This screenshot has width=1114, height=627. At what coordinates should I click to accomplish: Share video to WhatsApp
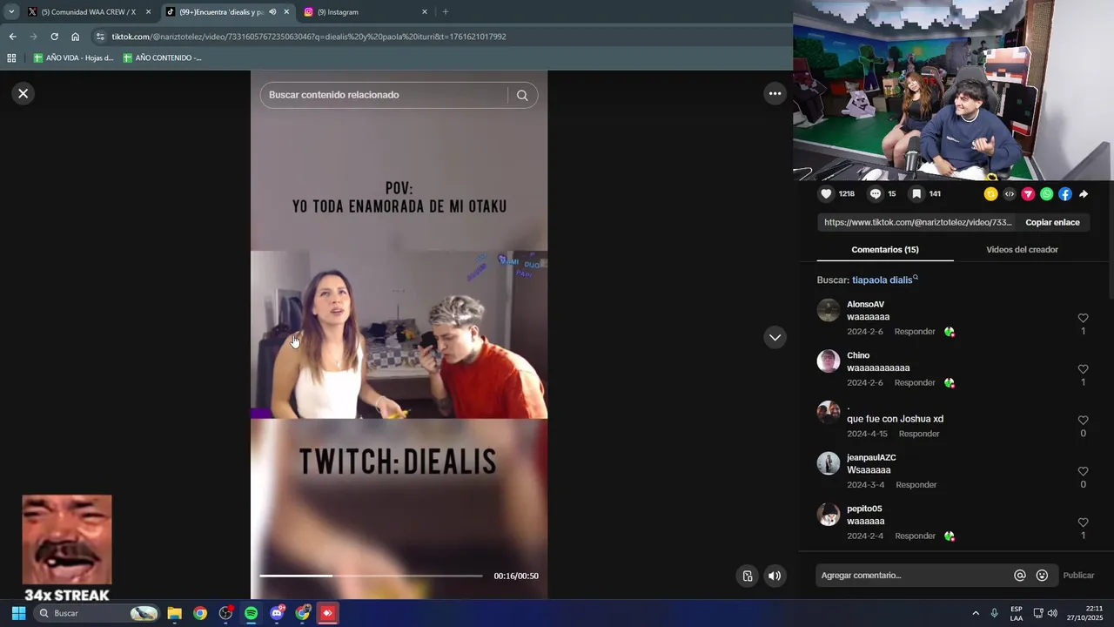tap(1046, 194)
